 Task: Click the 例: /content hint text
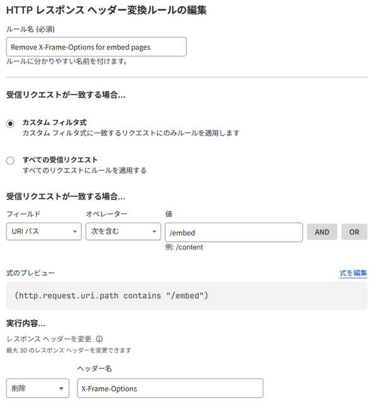(x=184, y=247)
